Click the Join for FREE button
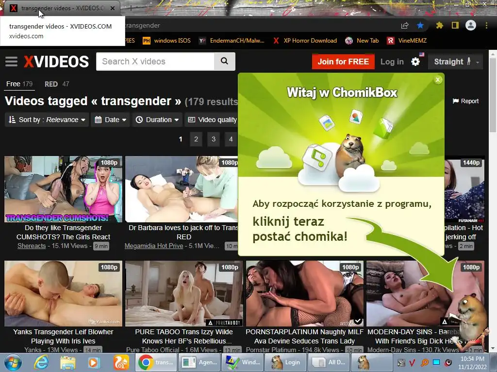Screen dimensions: 497x372 click(343, 62)
